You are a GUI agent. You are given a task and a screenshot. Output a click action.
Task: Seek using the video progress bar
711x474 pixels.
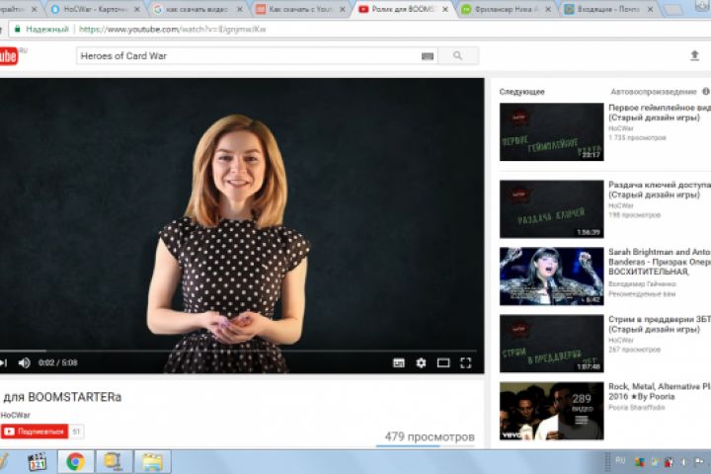click(x=238, y=352)
